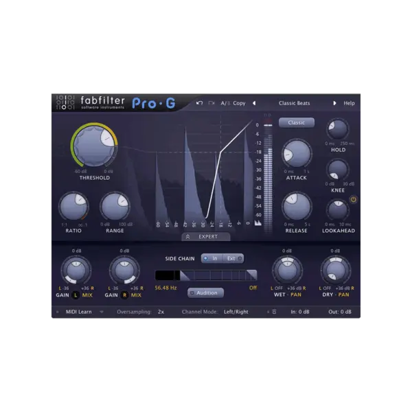Click the output options icon in bottom bar
This screenshot has height=412, width=412.
[x=274, y=312]
